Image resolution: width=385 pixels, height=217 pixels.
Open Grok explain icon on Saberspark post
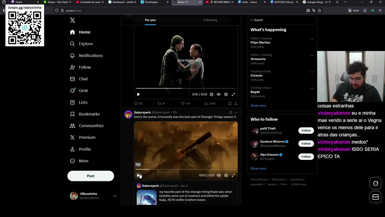coord(230,112)
